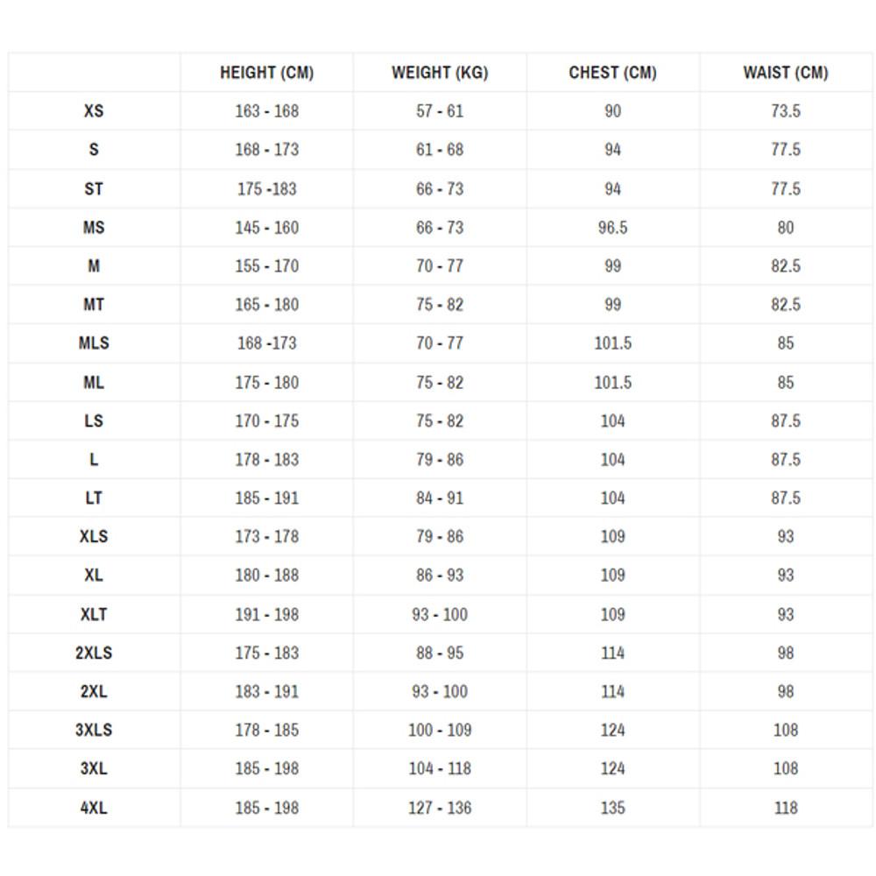Click the waist value 73.5
Viewport: 876px width, 876px height.
(x=785, y=111)
